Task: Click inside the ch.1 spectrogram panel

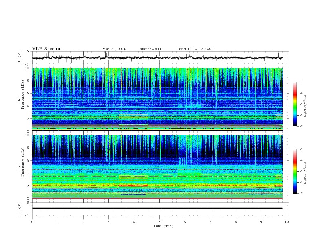Action: [157, 99]
